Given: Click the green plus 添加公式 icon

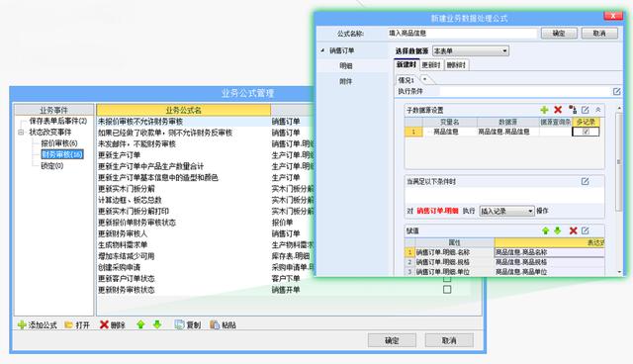Looking at the screenshot, I should click(x=22, y=324).
